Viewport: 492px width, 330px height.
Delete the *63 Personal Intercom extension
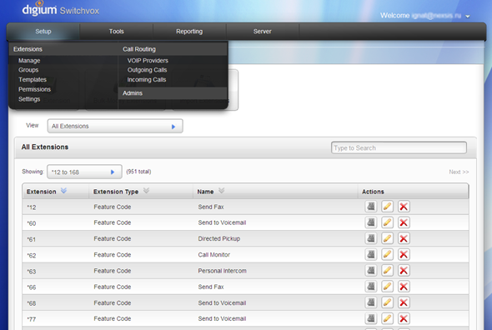tap(404, 270)
